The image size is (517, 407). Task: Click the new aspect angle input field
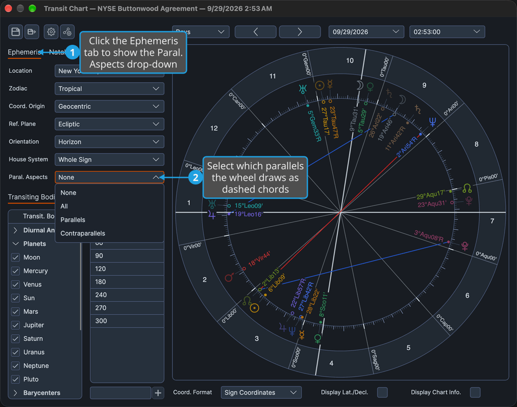[x=121, y=393]
